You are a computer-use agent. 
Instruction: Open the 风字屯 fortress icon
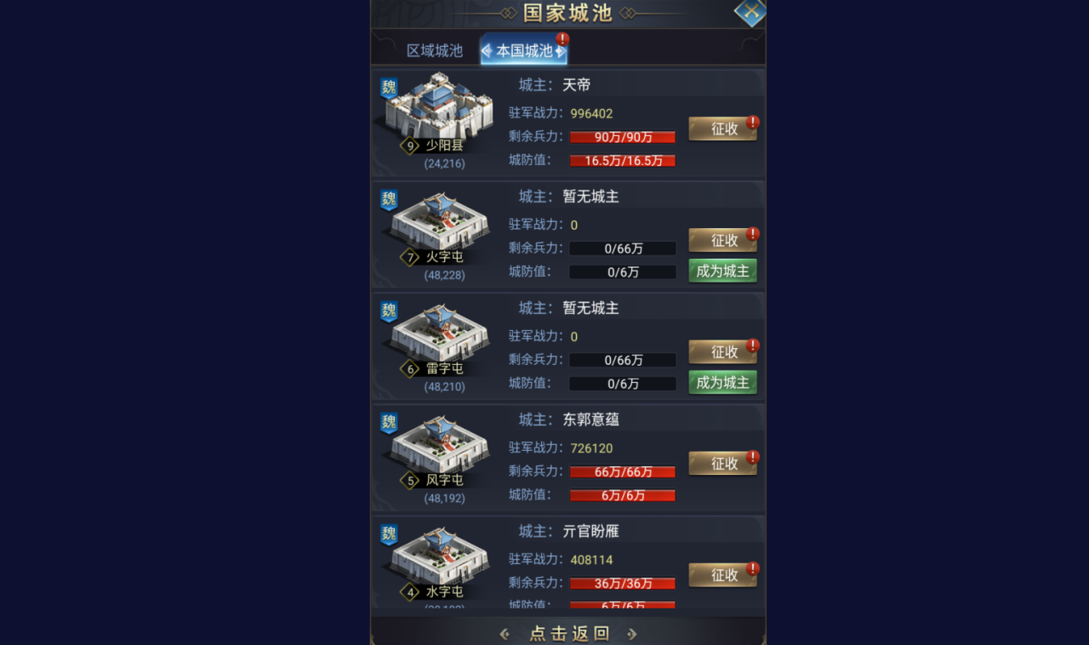coord(441,444)
